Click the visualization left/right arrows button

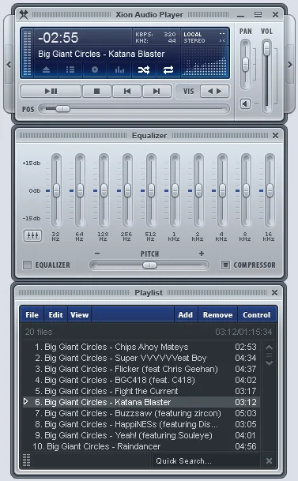click(x=214, y=91)
